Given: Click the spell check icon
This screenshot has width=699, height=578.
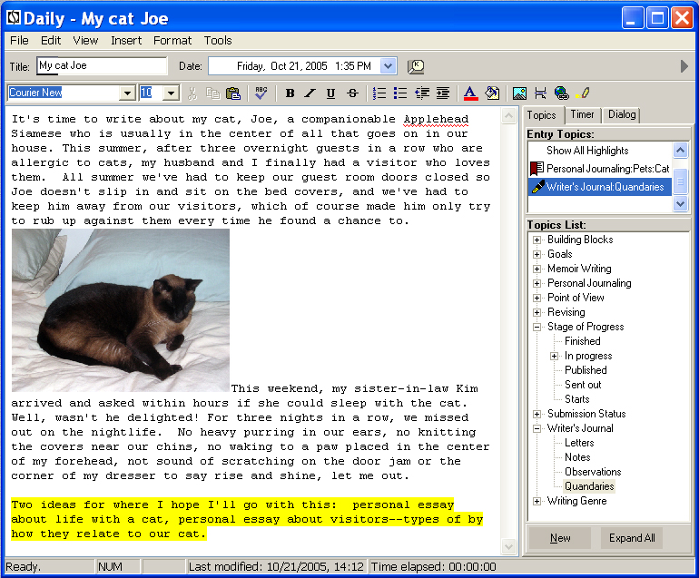Looking at the screenshot, I should 261,93.
